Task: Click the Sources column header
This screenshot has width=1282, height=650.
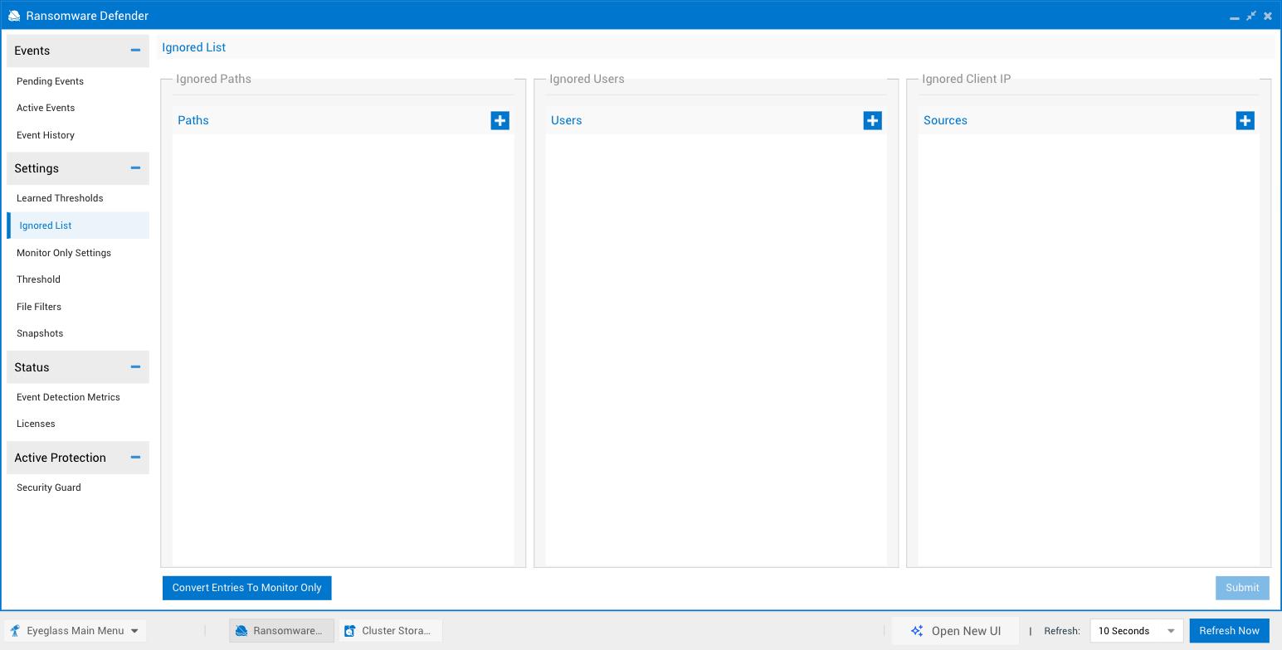Action: tap(945, 120)
